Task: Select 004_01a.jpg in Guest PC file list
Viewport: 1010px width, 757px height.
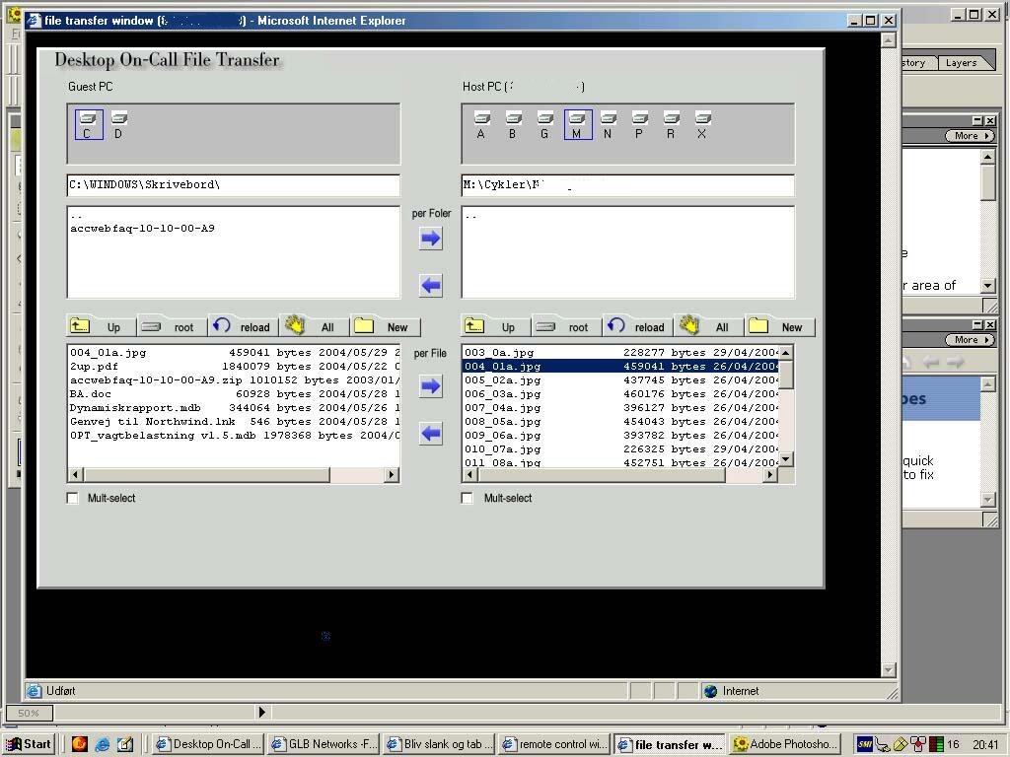Action: (234, 353)
